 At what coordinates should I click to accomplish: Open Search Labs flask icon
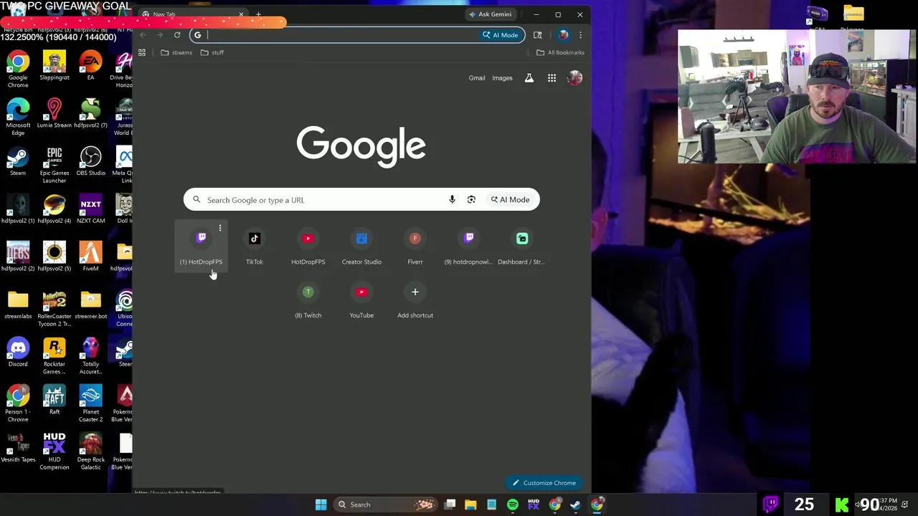click(x=529, y=78)
